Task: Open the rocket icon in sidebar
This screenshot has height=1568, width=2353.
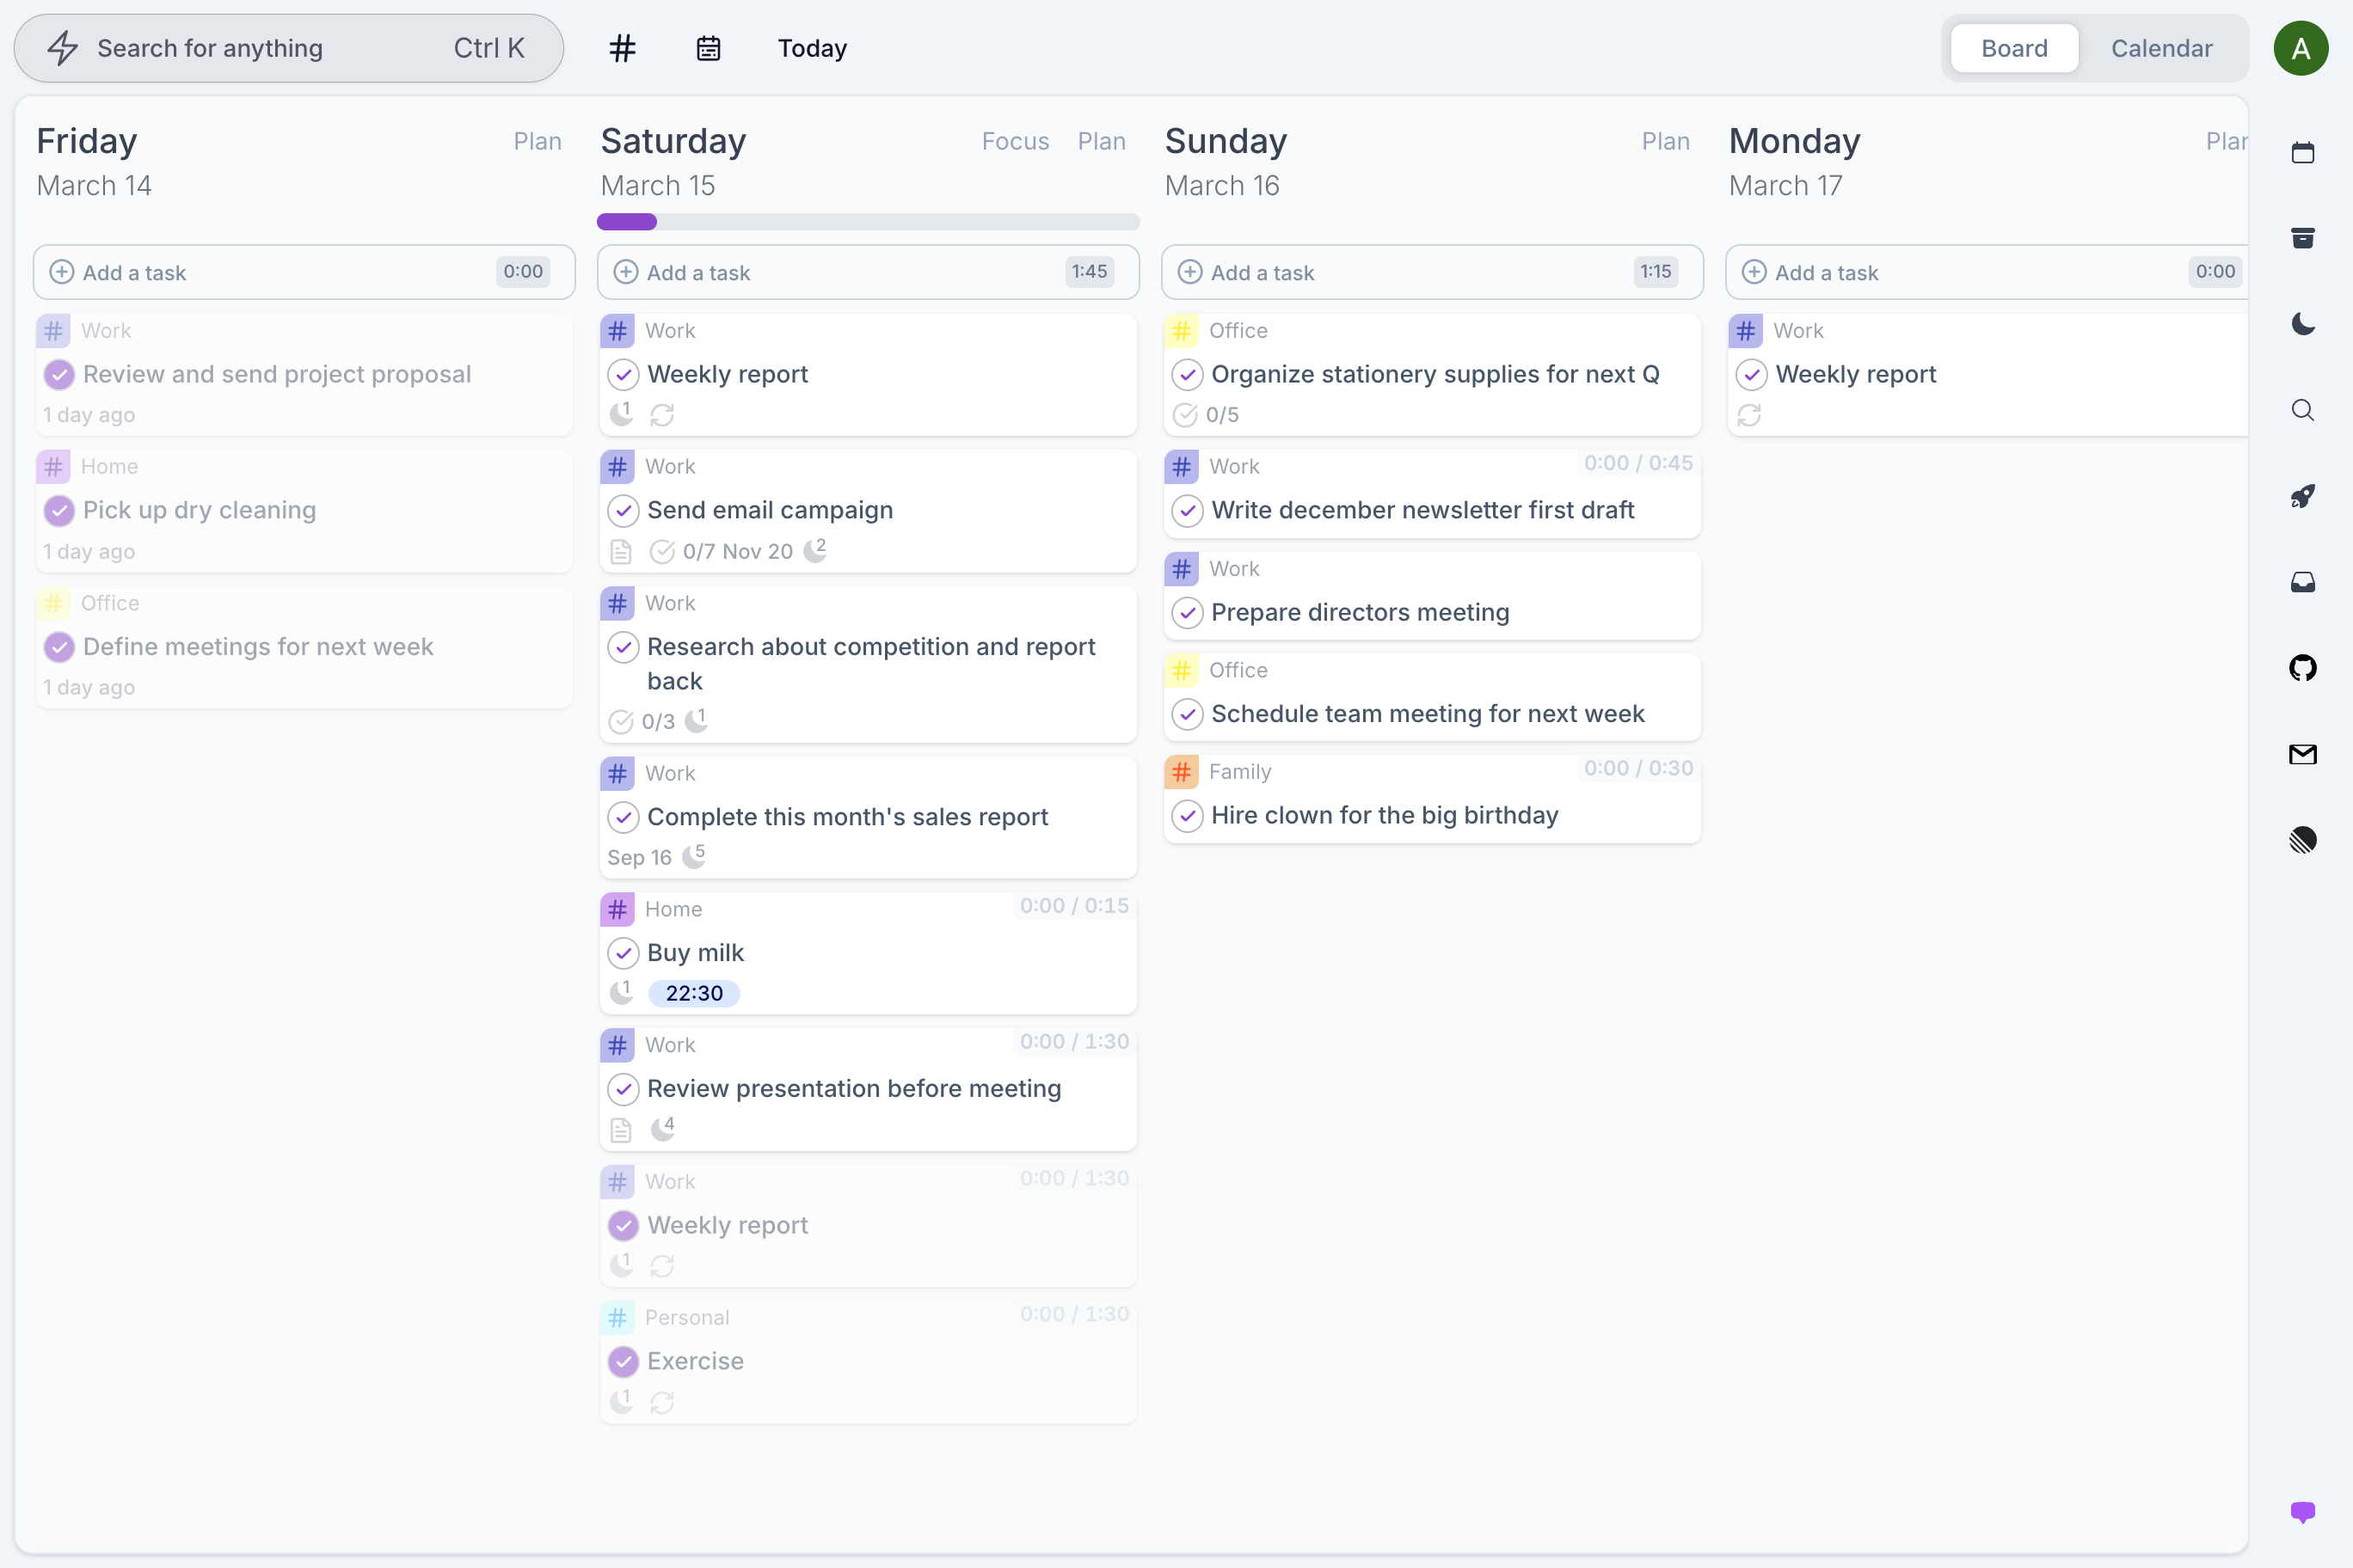Action: (2302, 496)
